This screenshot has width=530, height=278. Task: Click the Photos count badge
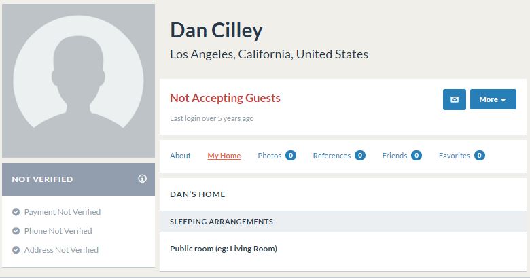(x=291, y=156)
